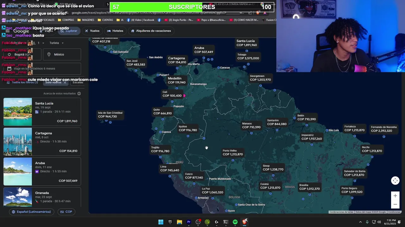Open the (4) Video | Facebook bookmark
The image size is (405, 227).
coord(140,20)
